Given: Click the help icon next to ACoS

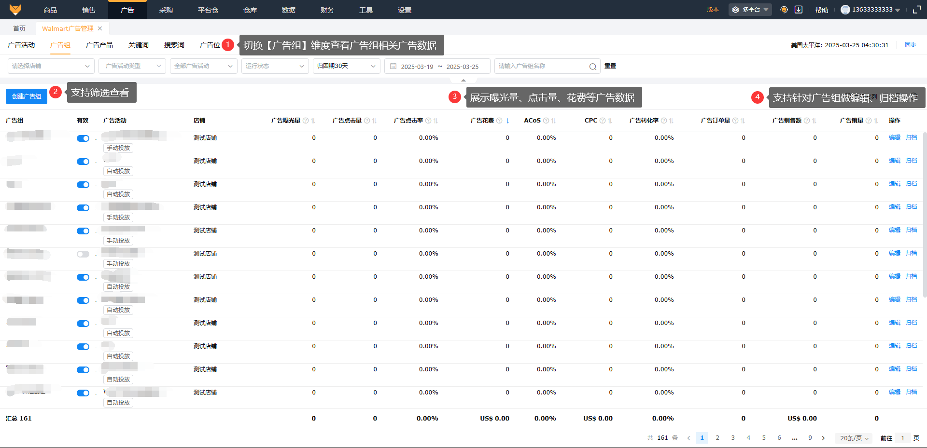Looking at the screenshot, I should coord(546,121).
